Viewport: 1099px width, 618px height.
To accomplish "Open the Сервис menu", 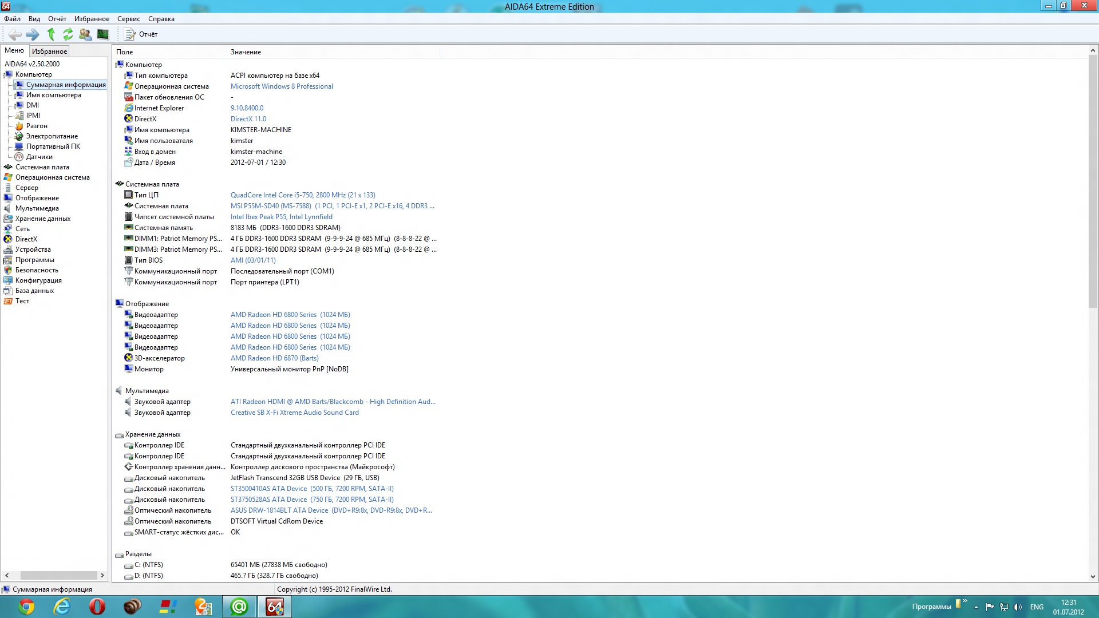I will coord(129,19).
